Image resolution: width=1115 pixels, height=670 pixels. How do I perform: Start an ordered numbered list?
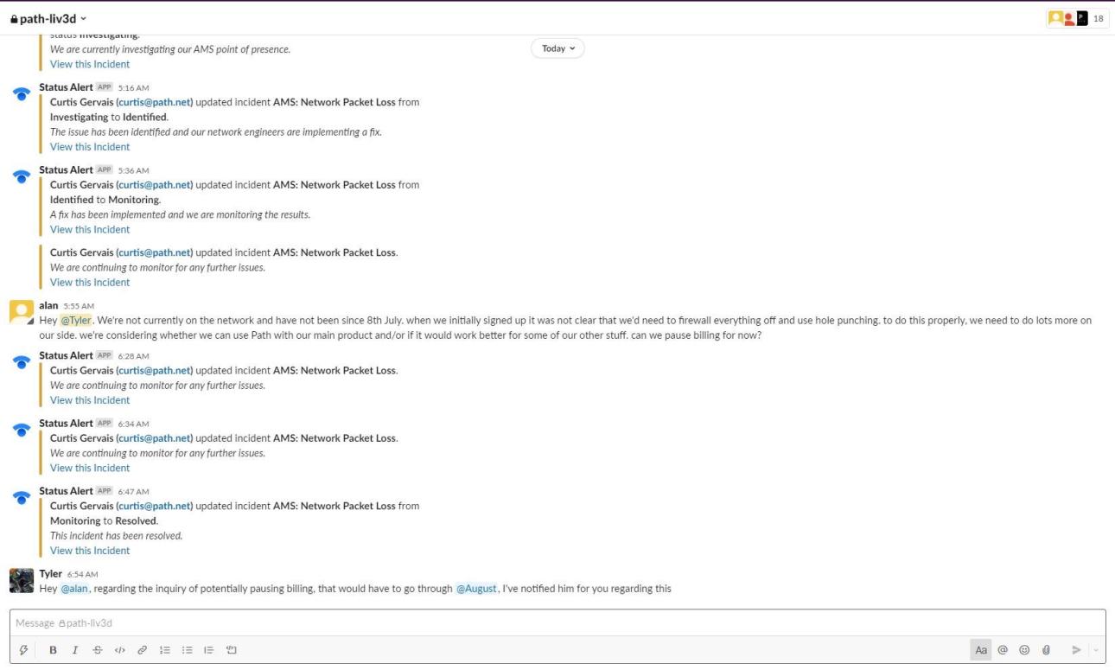coord(165,650)
